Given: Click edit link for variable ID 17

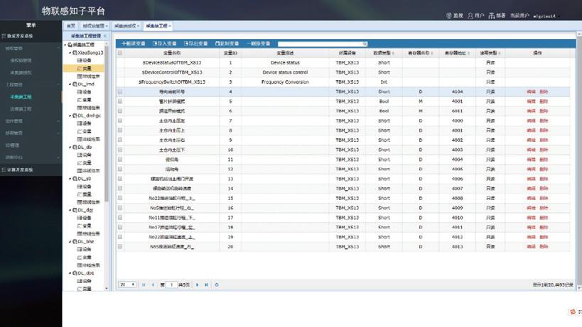Looking at the screenshot, I should [531, 217].
